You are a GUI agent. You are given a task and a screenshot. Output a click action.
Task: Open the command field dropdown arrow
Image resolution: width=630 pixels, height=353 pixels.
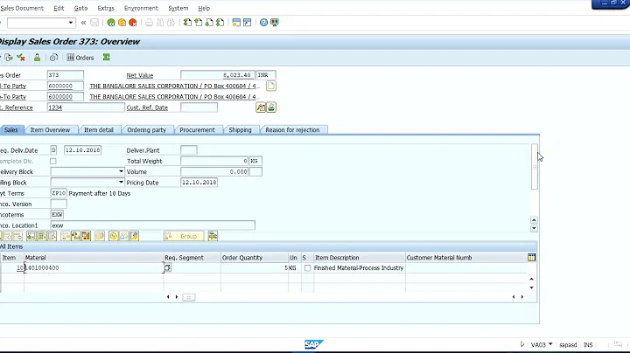coord(71,23)
